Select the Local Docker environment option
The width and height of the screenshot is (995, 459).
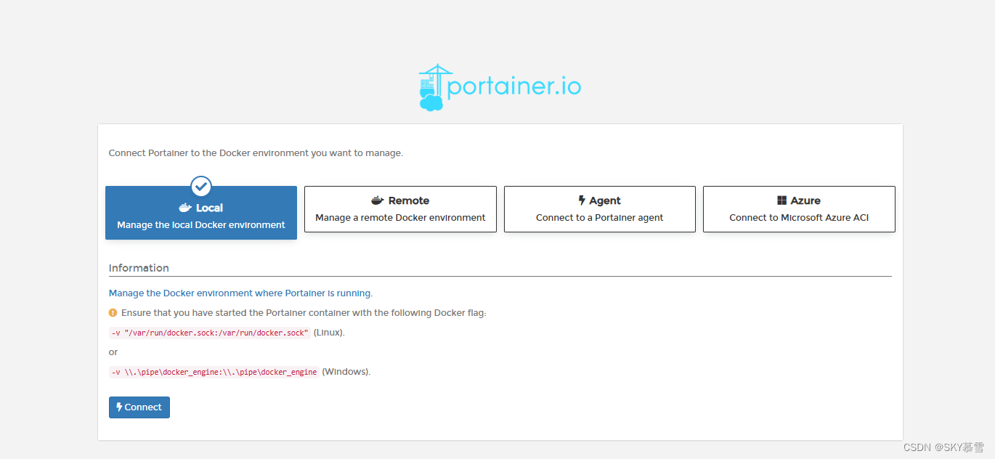[x=201, y=213]
